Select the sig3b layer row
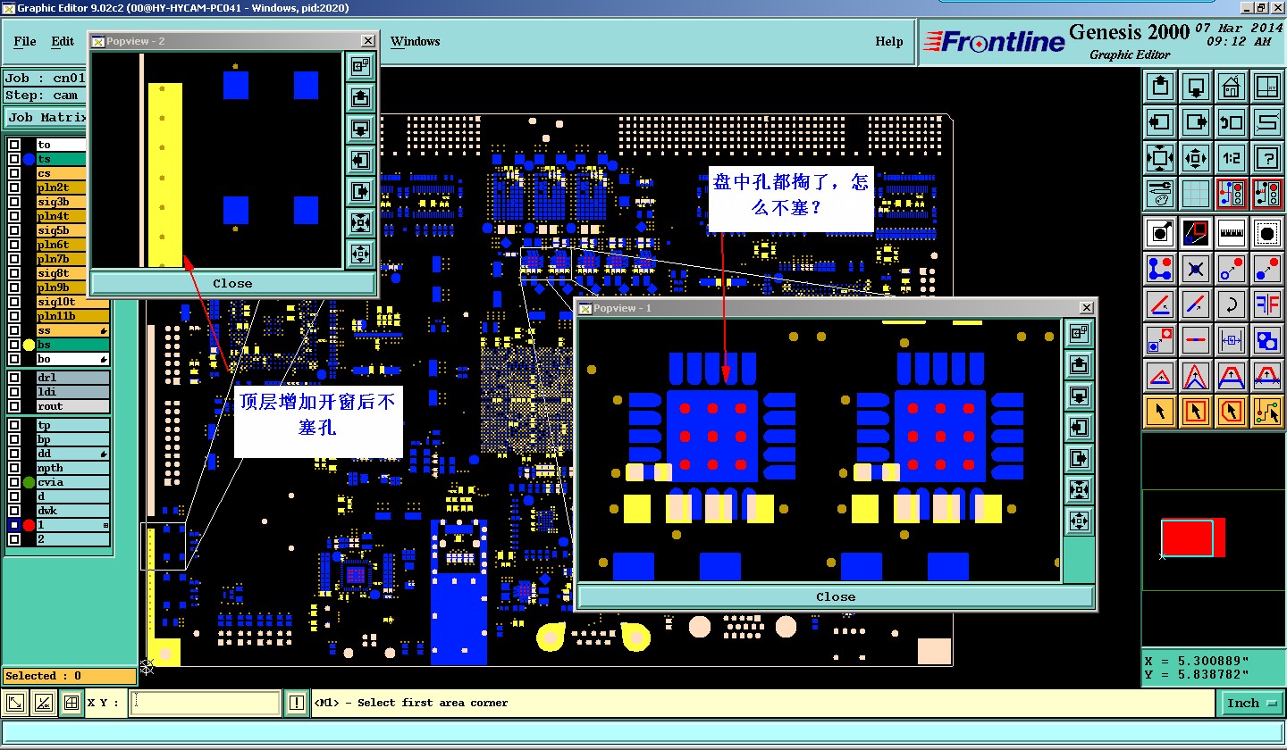1287x750 pixels. 60,202
